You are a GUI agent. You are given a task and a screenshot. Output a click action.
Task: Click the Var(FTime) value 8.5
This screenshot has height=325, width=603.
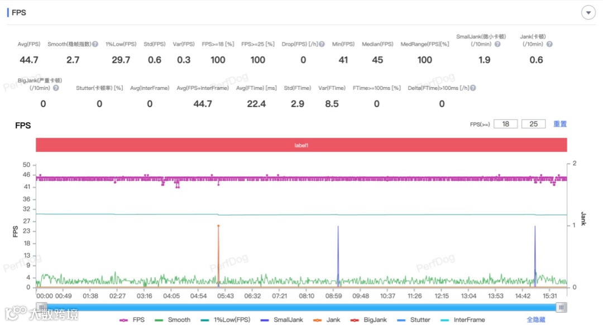(332, 104)
